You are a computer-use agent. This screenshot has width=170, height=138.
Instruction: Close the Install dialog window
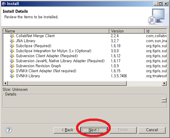click(x=166, y=4)
